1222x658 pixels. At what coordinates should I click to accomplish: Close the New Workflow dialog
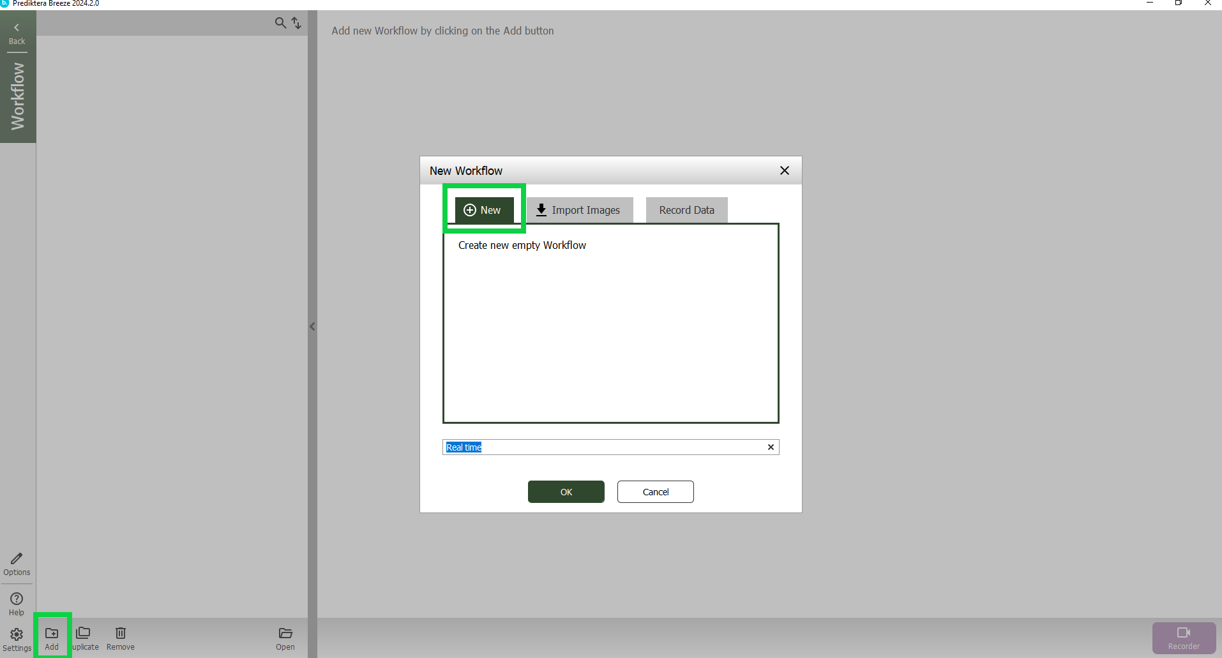pyautogui.click(x=785, y=170)
